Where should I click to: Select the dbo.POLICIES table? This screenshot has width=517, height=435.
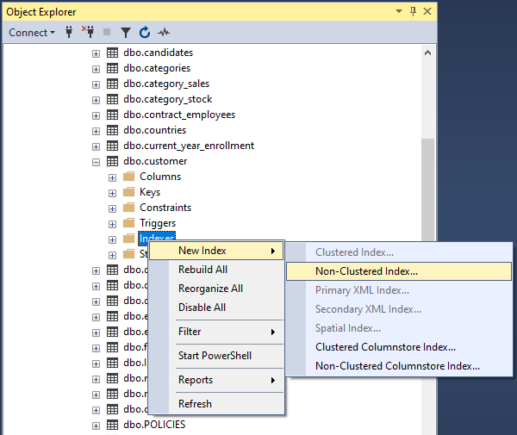153,425
